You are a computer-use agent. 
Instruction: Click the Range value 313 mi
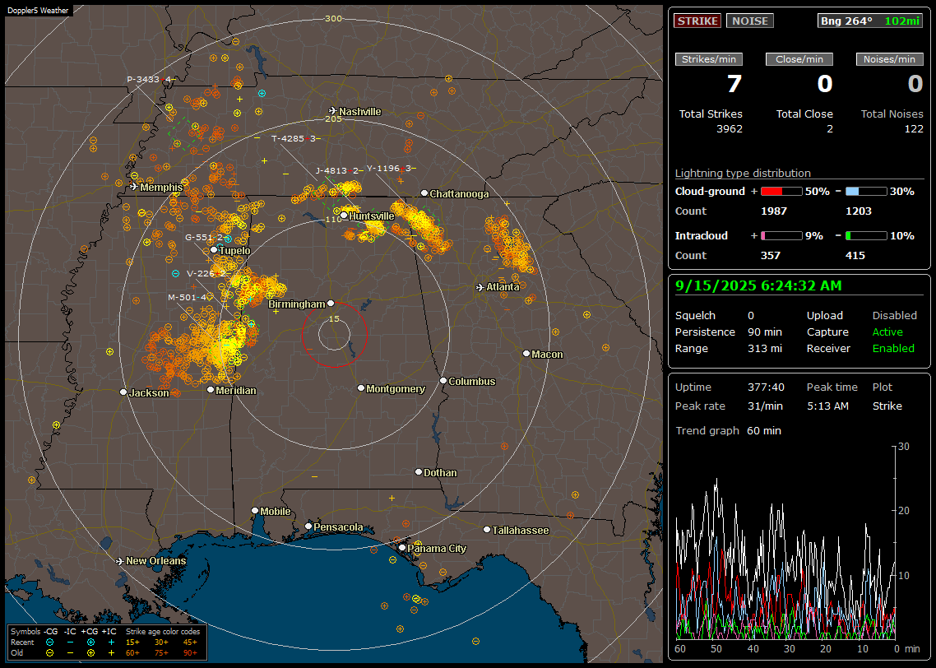tap(765, 349)
